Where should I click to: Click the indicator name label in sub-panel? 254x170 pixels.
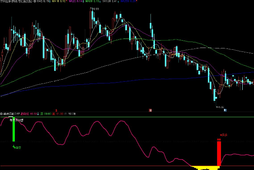11,114
